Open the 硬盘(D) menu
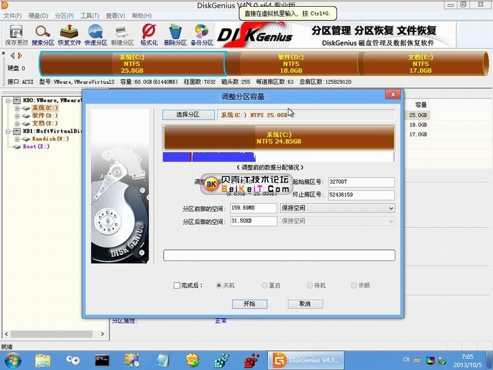This screenshot has width=493, height=370. (x=38, y=16)
